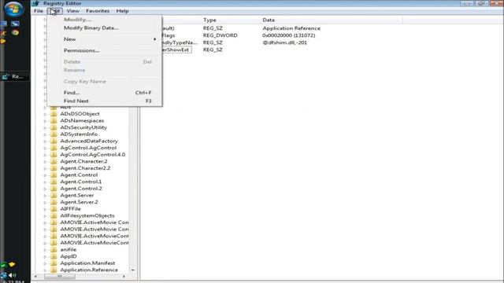Image resolution: width=504 pixels, height=283 pixels.
Task: Click the yellow diamond tray icon
Action: (13, 264)
